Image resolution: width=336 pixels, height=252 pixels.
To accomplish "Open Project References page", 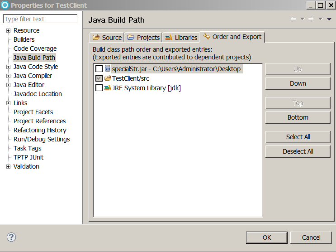I will (40, 121).
